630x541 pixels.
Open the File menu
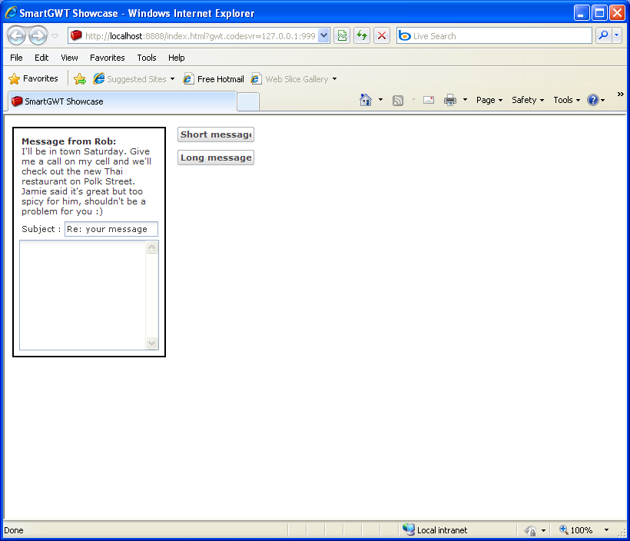click(x=16, y=58)
